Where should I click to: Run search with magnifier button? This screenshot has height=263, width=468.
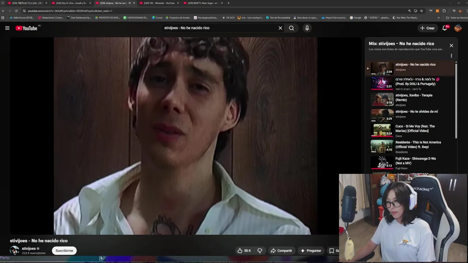(x=291, y=28)
